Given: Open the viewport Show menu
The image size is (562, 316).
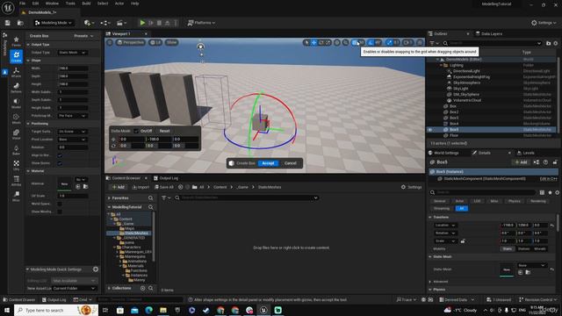Looking at the screenshot, I should (x=172, y=42).
